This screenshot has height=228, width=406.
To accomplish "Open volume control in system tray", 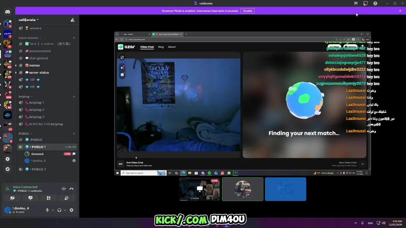I will click(x=384, y=223).
